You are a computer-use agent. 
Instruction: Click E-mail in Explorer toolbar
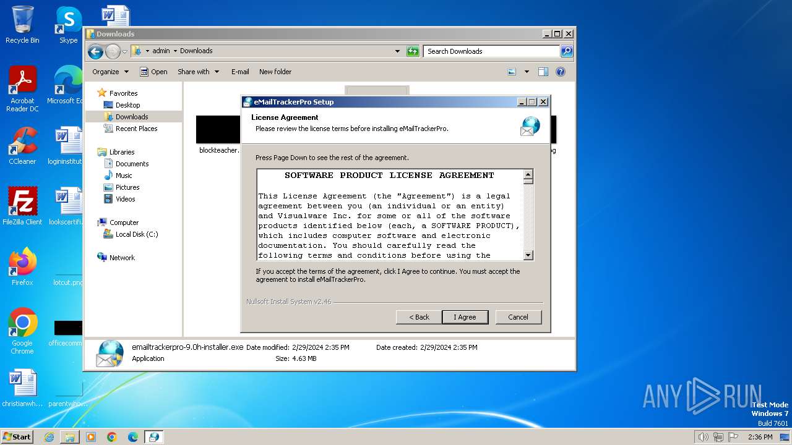pyautogui.click(x=240, y=72)
